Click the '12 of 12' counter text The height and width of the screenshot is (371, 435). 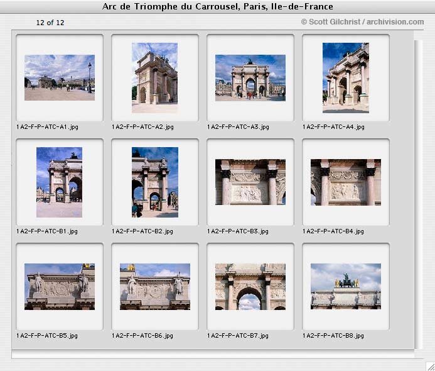(50, 23)
